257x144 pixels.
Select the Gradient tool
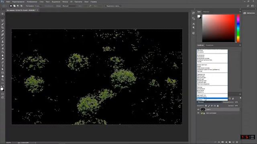(x=2, y=52)
